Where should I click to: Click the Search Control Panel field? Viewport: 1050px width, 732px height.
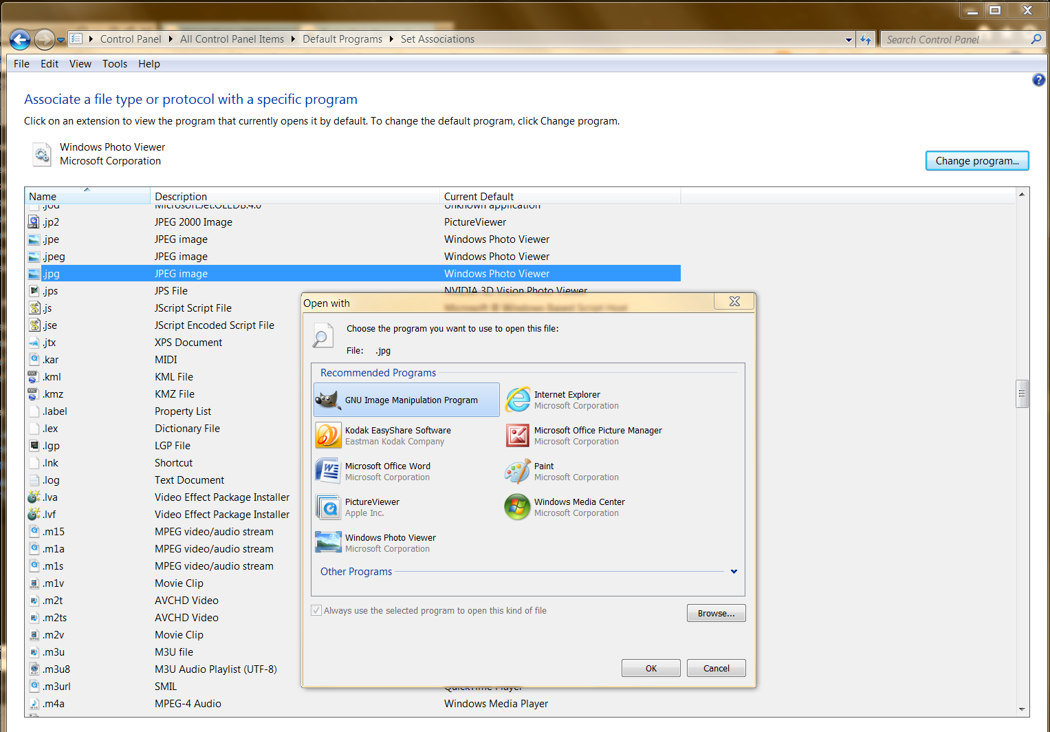click(956, 39)
